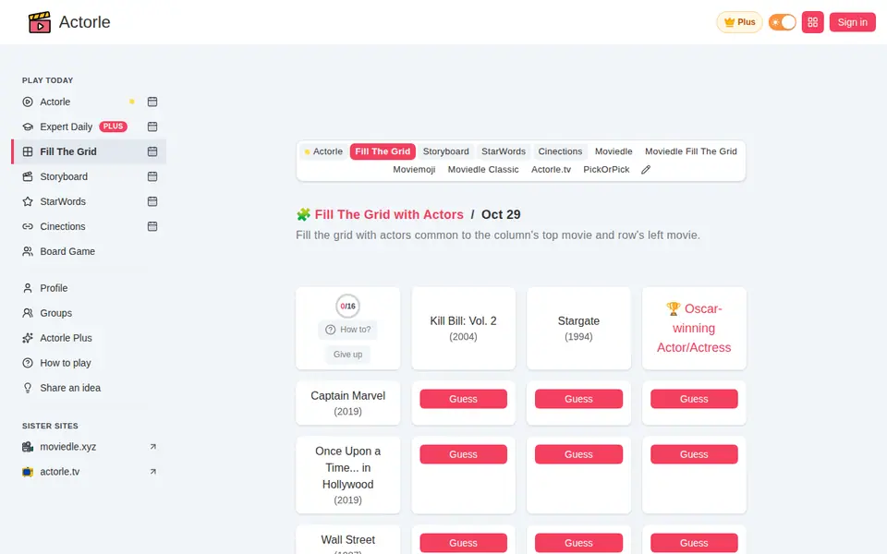Screen dimensions: 887x554
Task: Click Fill The Grid with Actors heading
Action: (389, 215)
